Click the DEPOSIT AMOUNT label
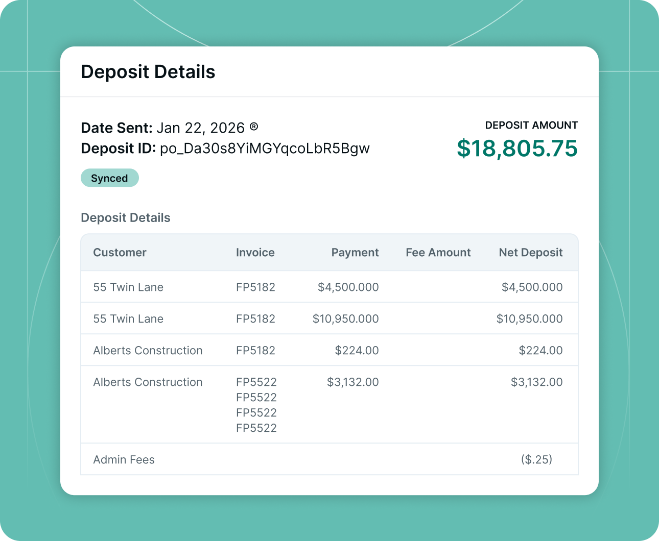 tap(531, 125)
